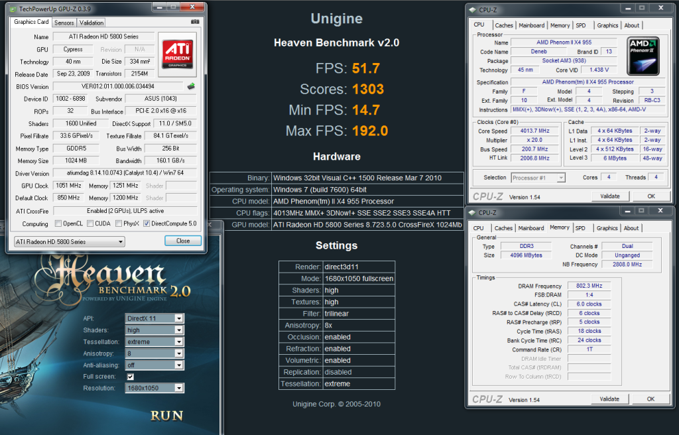Open the Anti-aliasing dropdown set to off
Screen dimensions: 679x435
click(x=154, y=365)
